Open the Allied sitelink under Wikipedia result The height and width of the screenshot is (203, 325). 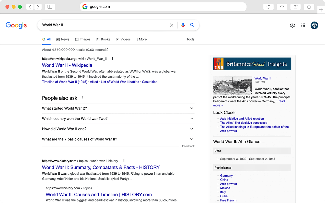(x=94, y=82)
